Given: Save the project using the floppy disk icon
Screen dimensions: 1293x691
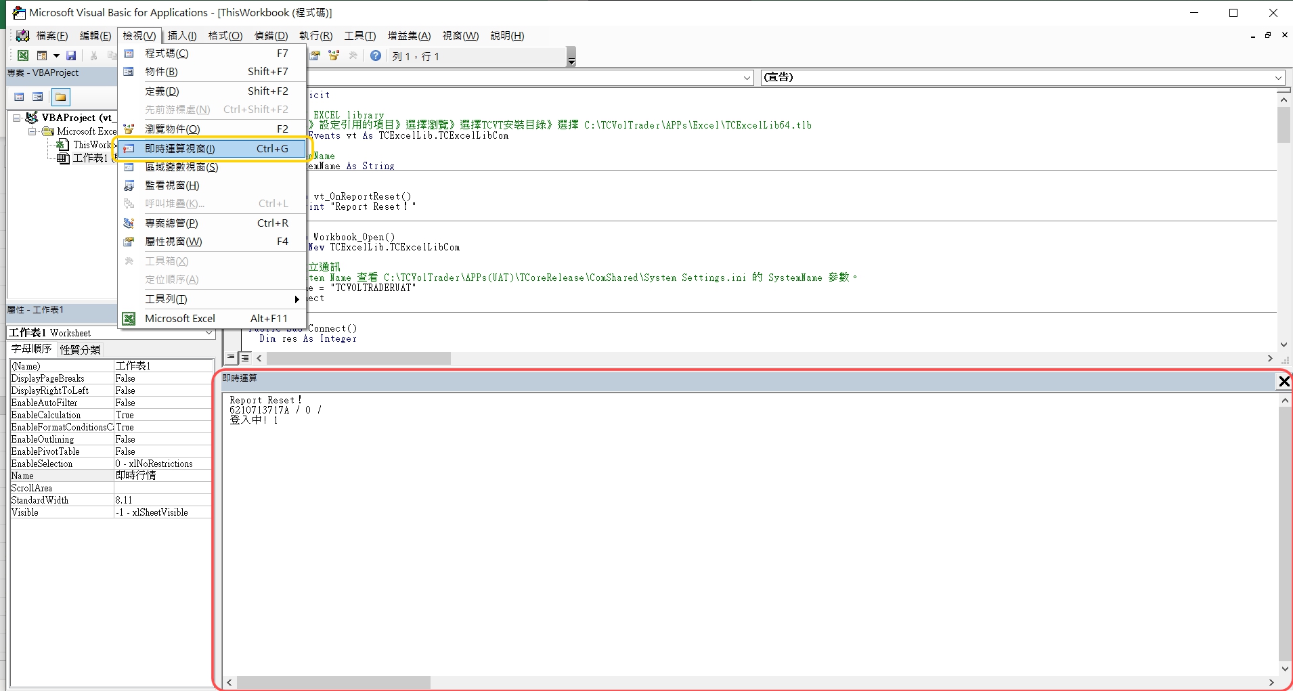Looking at the screenshot, I should coord(71,55).
